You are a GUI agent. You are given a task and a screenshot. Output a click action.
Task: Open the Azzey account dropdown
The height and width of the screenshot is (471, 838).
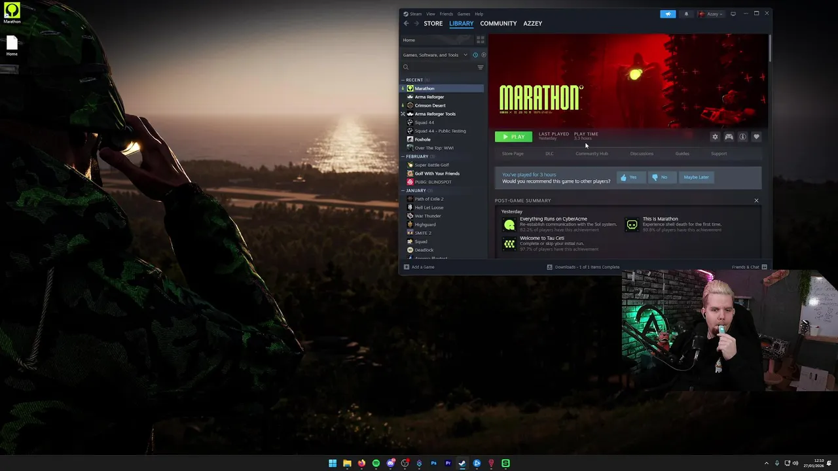pyautogui.click(x=710, y=14)
